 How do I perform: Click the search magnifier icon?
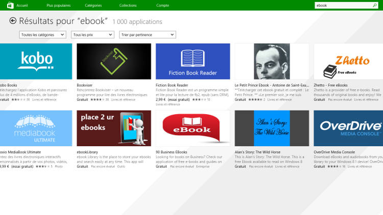(x=374, y=5)
